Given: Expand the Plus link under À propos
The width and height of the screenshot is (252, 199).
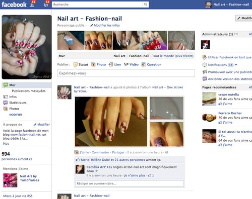Looking at the screenshot, I should 6,144.
